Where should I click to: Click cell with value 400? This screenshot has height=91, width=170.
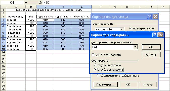point(45,26)
